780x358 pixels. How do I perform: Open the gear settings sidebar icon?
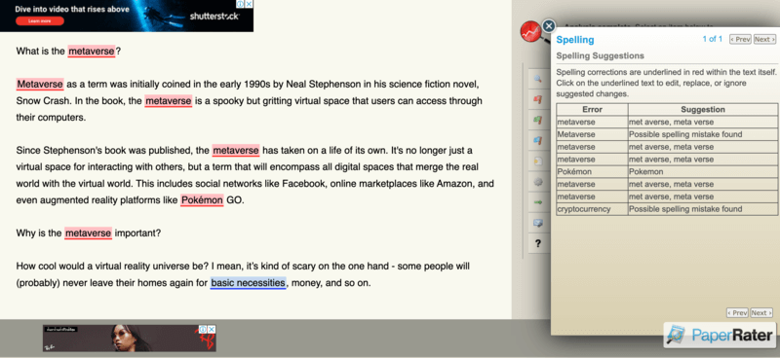[538, 182]
